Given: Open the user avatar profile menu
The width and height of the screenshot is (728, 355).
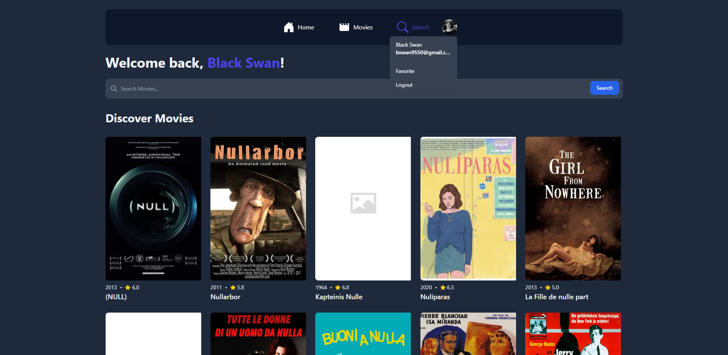Looking at the screenshot, I should [x=450, y=27].
